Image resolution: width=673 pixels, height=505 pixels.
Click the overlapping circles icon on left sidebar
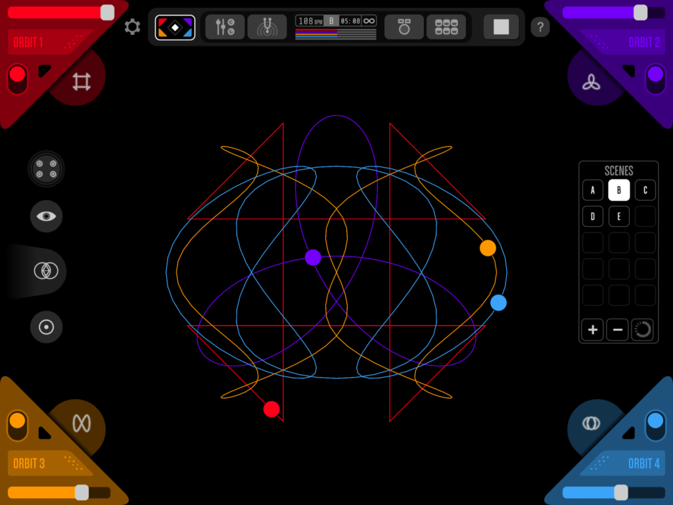46,271
